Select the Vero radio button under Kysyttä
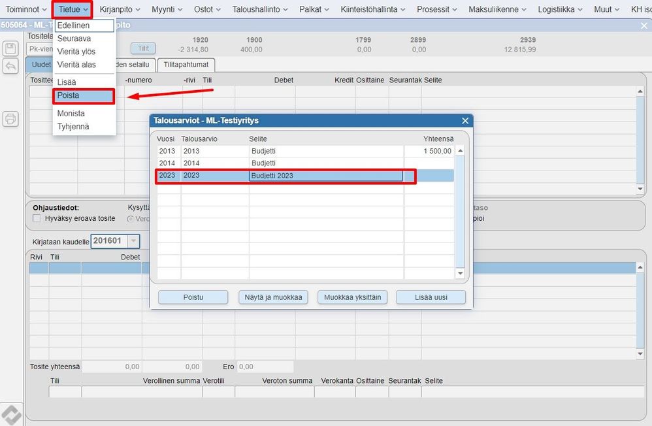 pyautogui.click(x=130, y=218)
